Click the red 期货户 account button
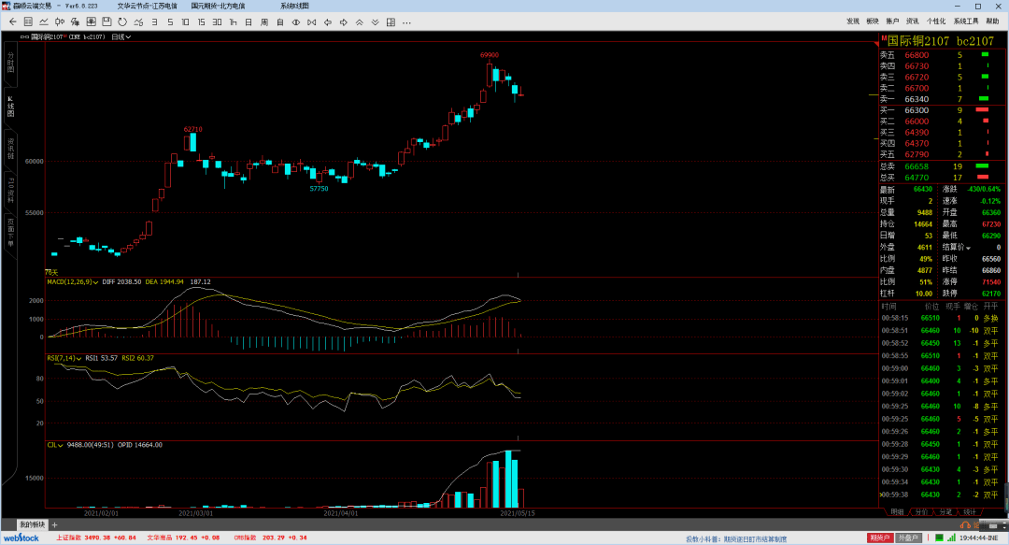The width and height of the screenshot is (1009, 545). coord(880,538)
